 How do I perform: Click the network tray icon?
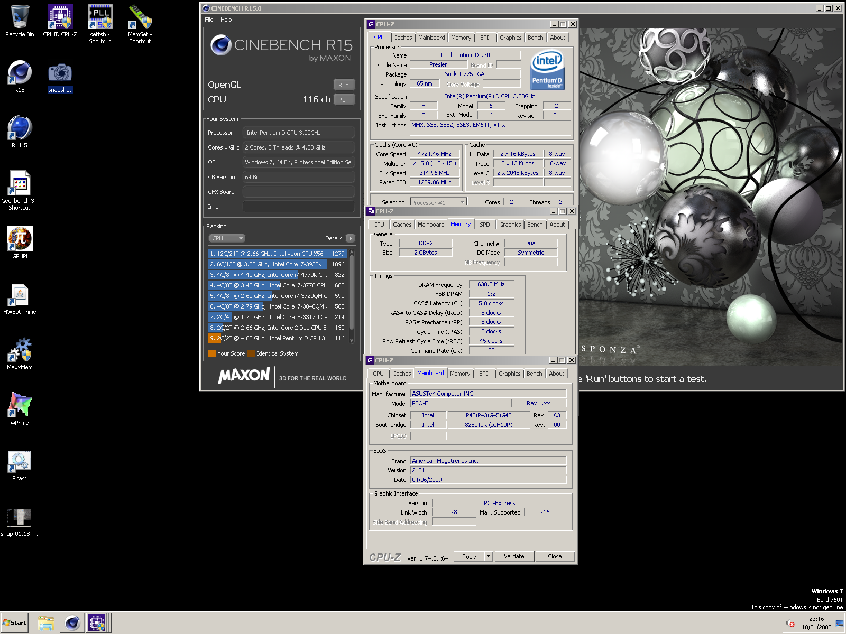coord(839,623)
